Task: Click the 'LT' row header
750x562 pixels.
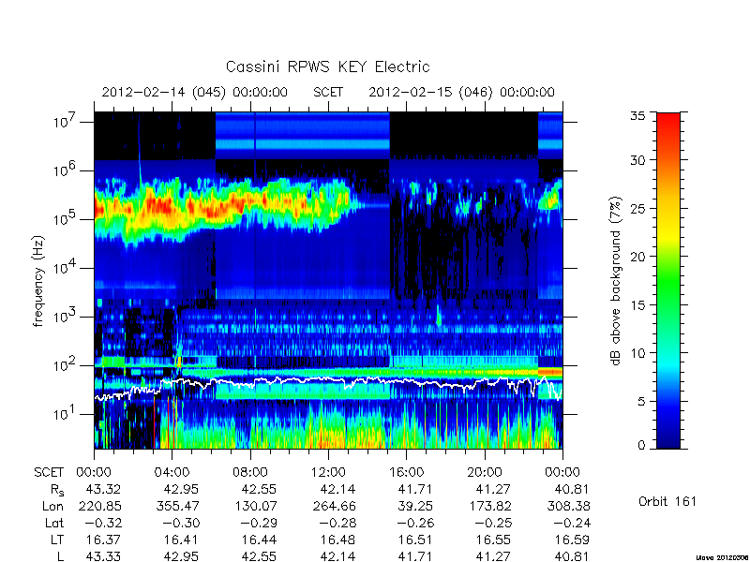Action: click(x=57, y=540)
